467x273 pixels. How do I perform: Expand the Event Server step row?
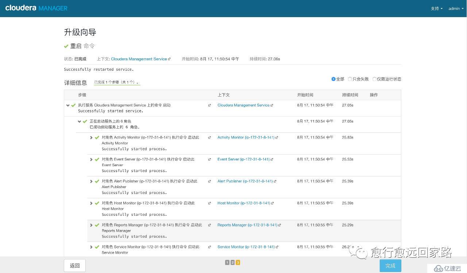(91, 159)
